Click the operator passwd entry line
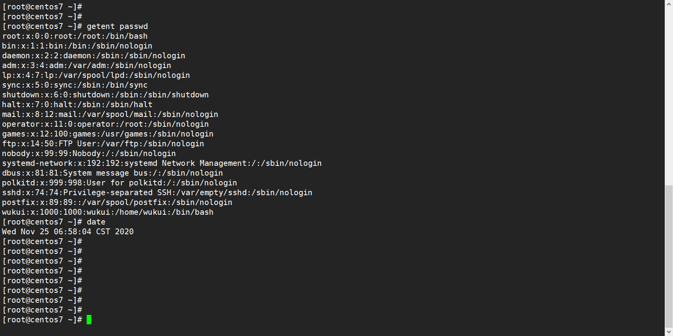This screenshot has height=336, width=673. 105,124
